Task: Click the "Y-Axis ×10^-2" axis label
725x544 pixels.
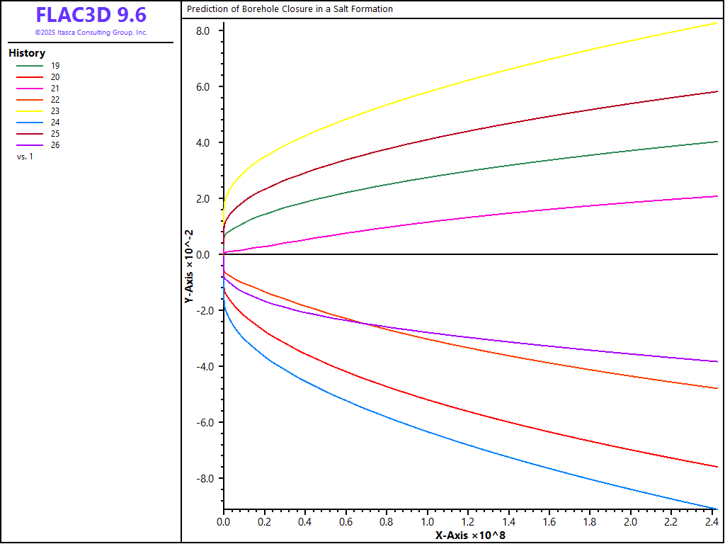Action: tap(189, 266)
